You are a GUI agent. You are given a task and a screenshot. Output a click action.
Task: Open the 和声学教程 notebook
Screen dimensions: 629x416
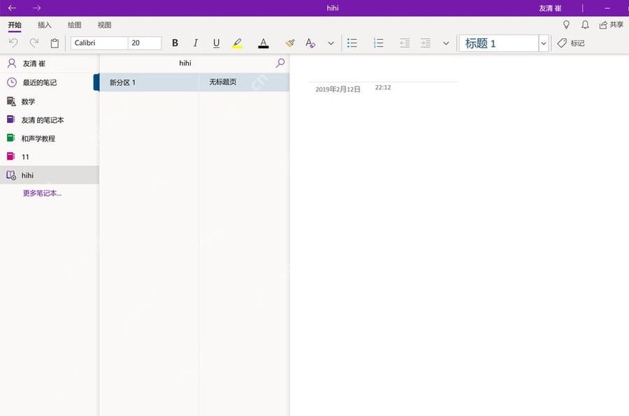coord(50,138)
